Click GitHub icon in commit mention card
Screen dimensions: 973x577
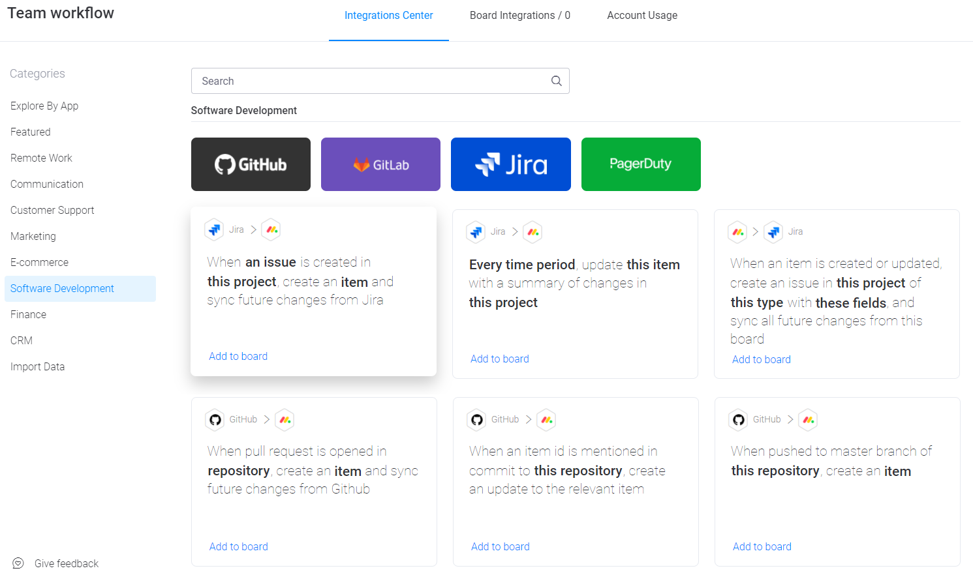pyautogui.click(x=477, y=420)
